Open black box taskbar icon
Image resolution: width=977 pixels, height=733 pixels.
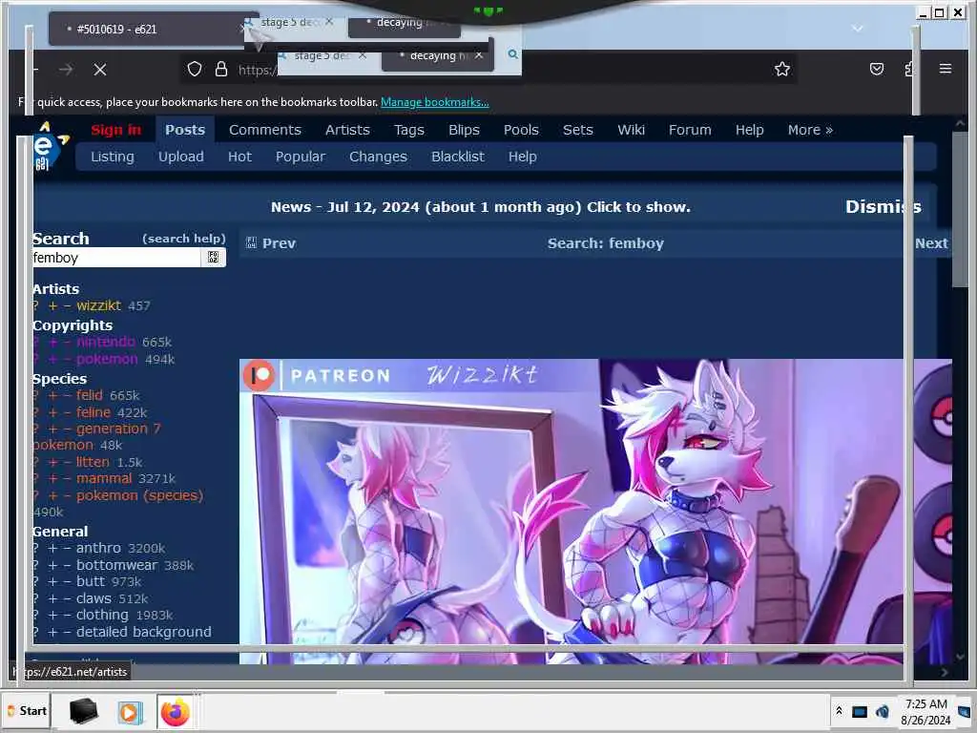tap(84, 711)
